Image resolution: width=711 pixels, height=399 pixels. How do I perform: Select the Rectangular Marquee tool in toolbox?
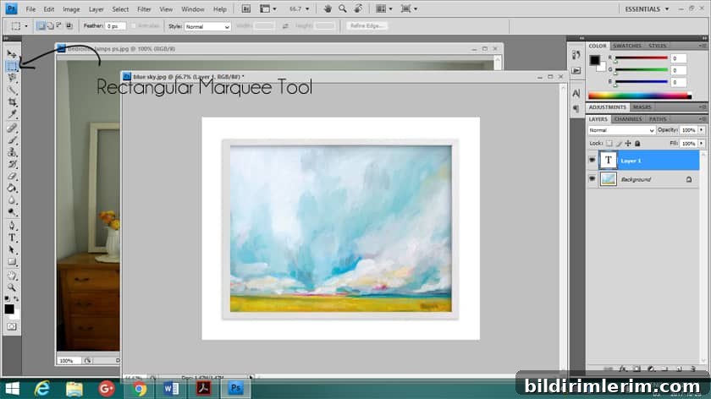pyautogui.click(x=11, y=66)
